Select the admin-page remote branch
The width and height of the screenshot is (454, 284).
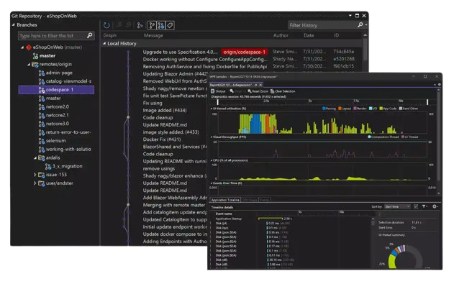(55, 73)
